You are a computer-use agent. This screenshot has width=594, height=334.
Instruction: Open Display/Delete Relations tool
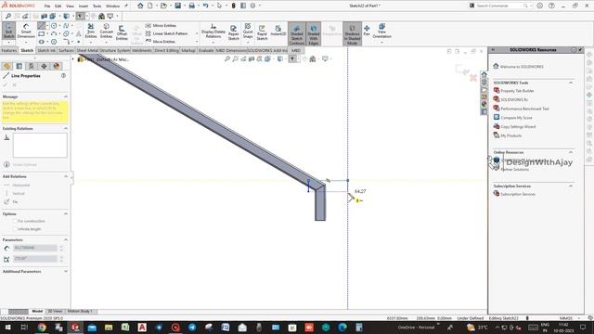tap(213, 31)
